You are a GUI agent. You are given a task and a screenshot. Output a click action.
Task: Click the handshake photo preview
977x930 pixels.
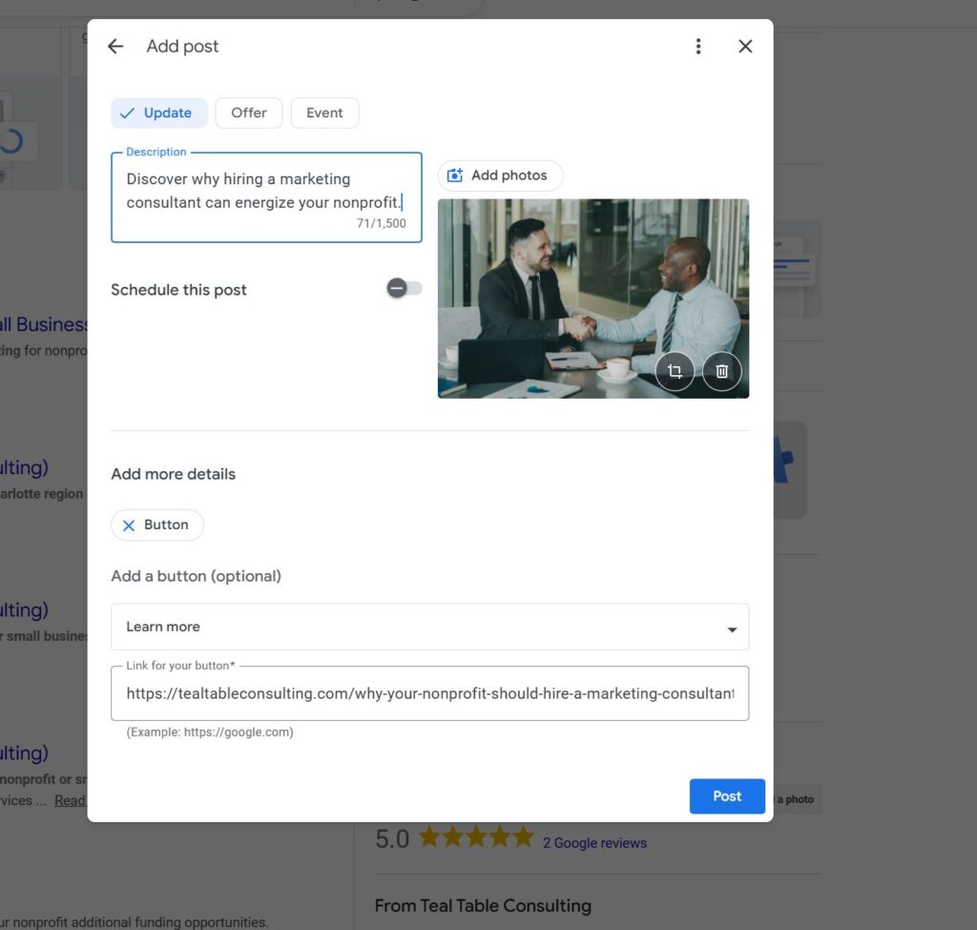tap(593, 299)
